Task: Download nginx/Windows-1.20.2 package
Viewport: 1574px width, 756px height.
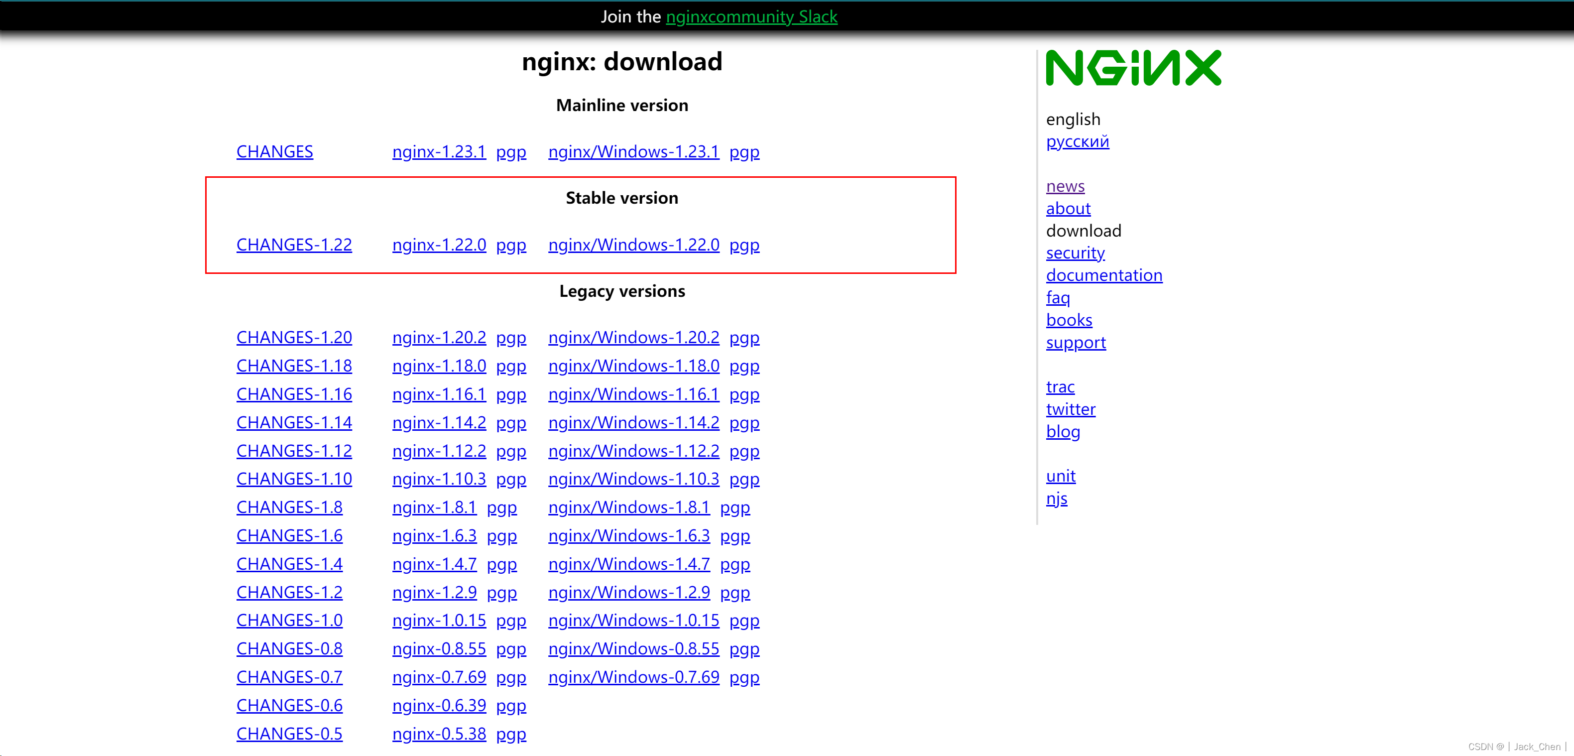Action: 633,337
